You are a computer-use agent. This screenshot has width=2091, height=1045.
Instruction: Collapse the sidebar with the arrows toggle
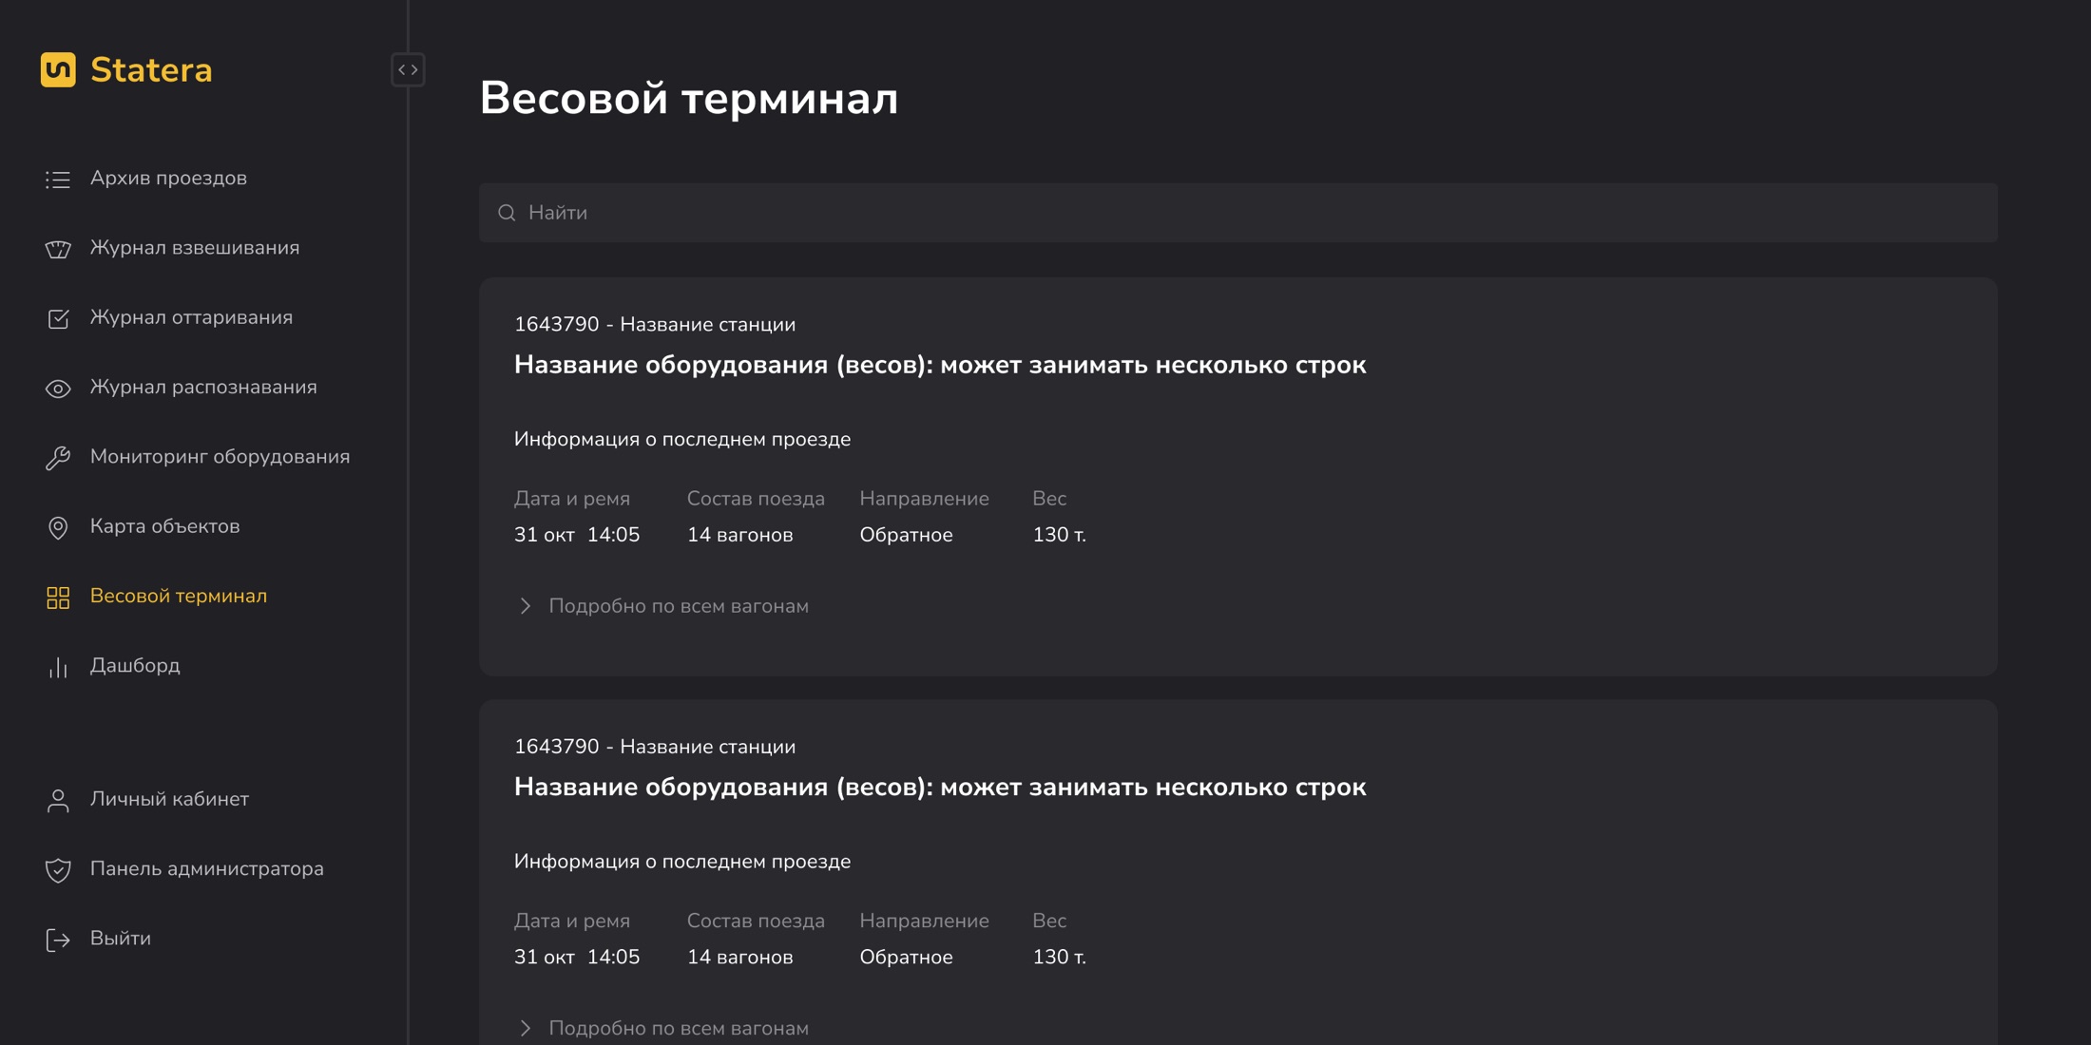(x=408, y=69)
